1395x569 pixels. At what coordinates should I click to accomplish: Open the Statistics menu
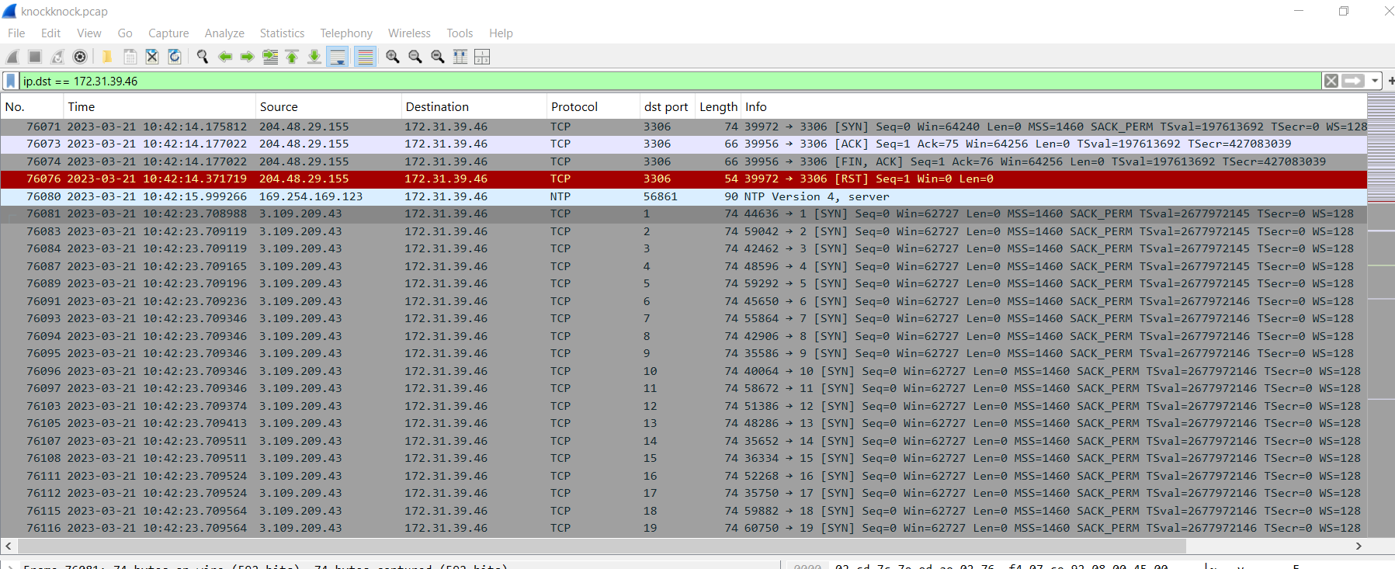282,33
